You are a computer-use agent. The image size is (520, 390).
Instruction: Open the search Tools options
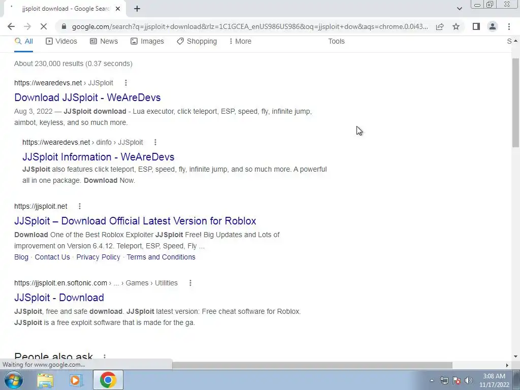[x=336, y=41]
